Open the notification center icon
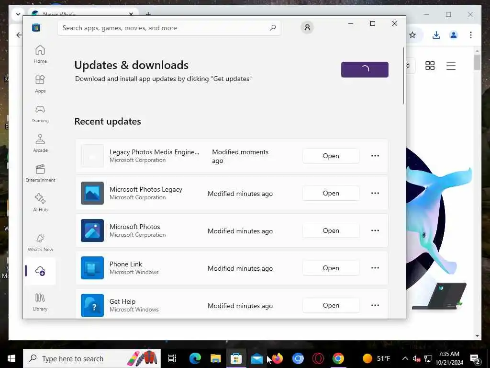 pos(475,359)
